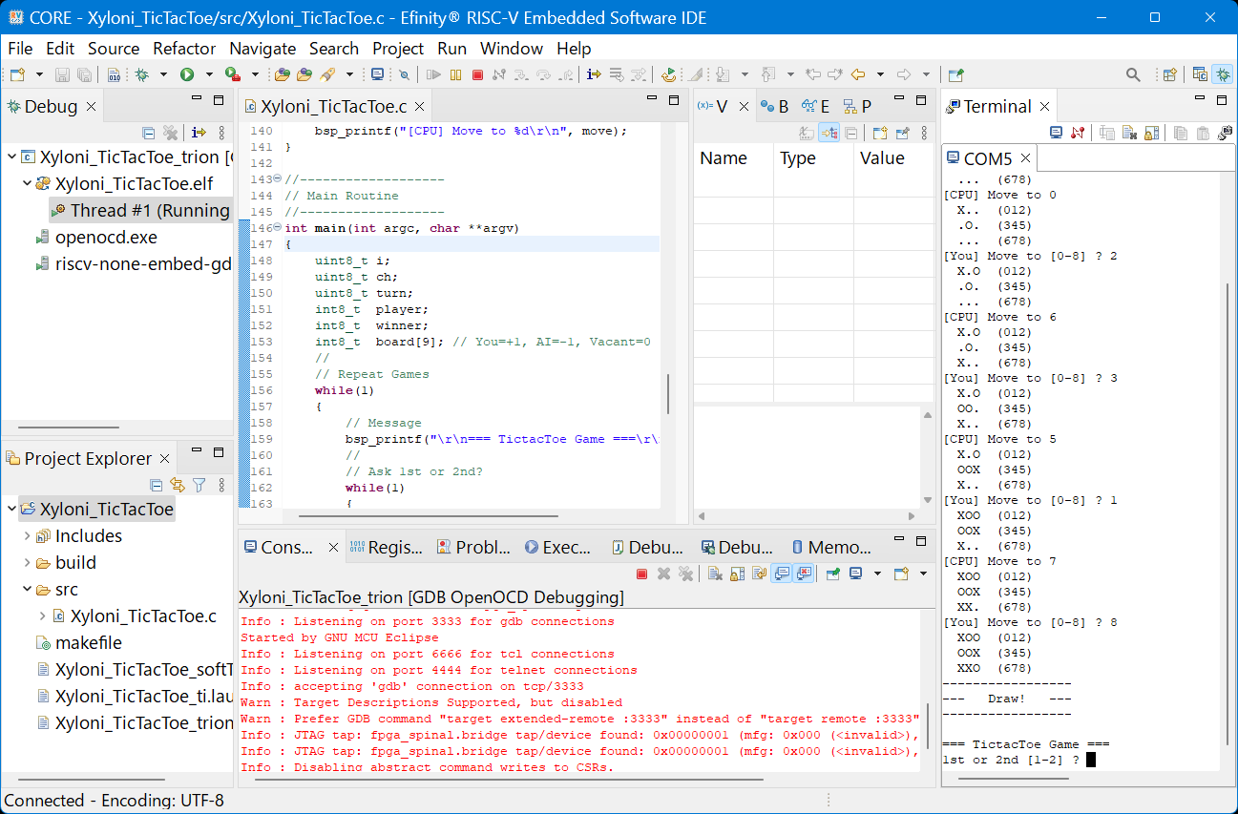This screenshot has height=814, width=1238.
Task: Click the code editor's vertical scrollbar thumb
Action: click(x=668, y=393)
